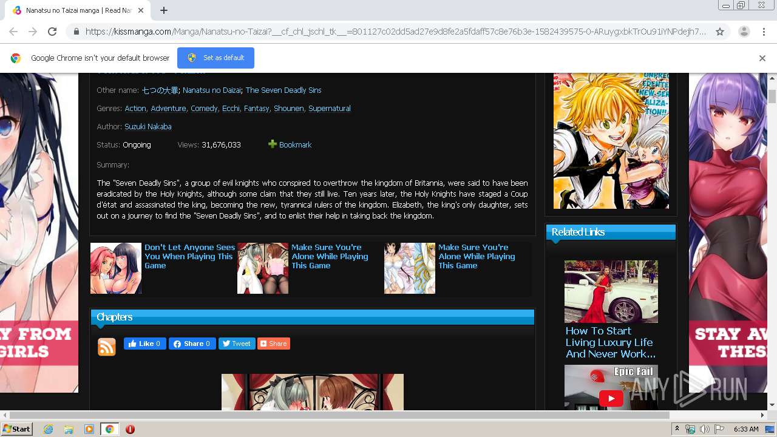Open the Chrome three-dot menu

(x=764, y=32)
